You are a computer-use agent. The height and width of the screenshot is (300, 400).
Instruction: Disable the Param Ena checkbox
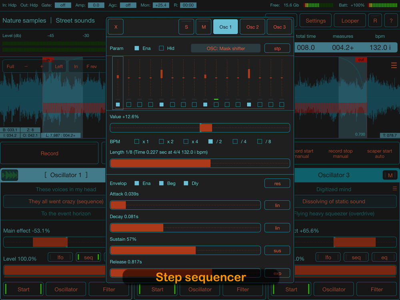(x=137, y=48)
